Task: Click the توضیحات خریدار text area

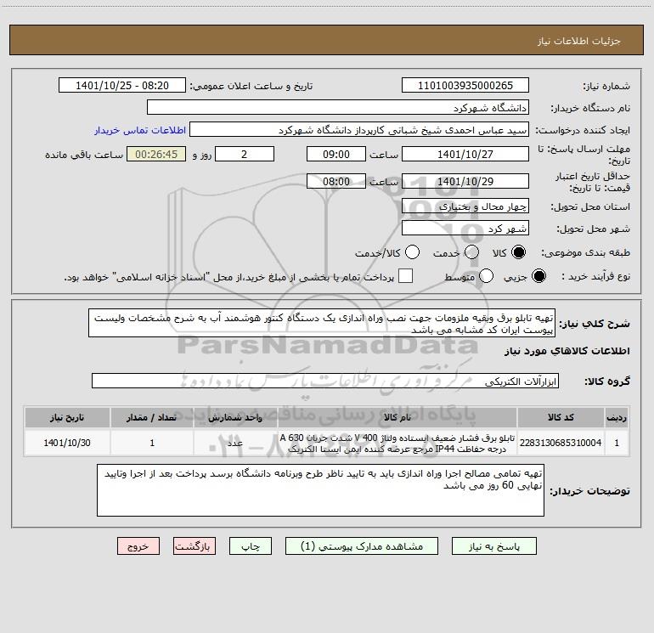Action: tap(320, 490)
